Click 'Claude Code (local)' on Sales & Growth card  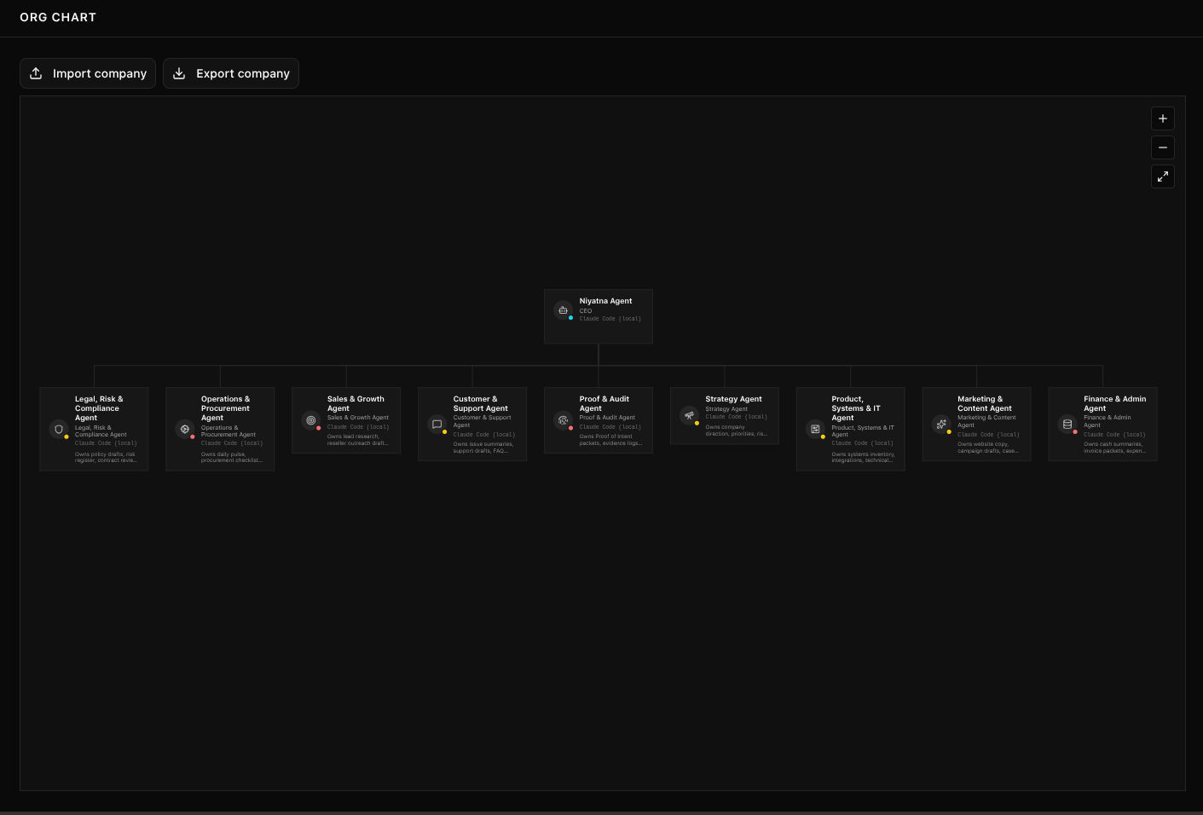[358, 427]
